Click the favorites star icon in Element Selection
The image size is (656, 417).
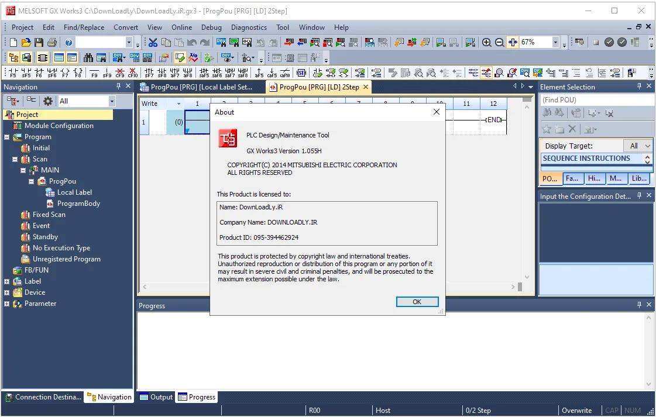(547, 129)
